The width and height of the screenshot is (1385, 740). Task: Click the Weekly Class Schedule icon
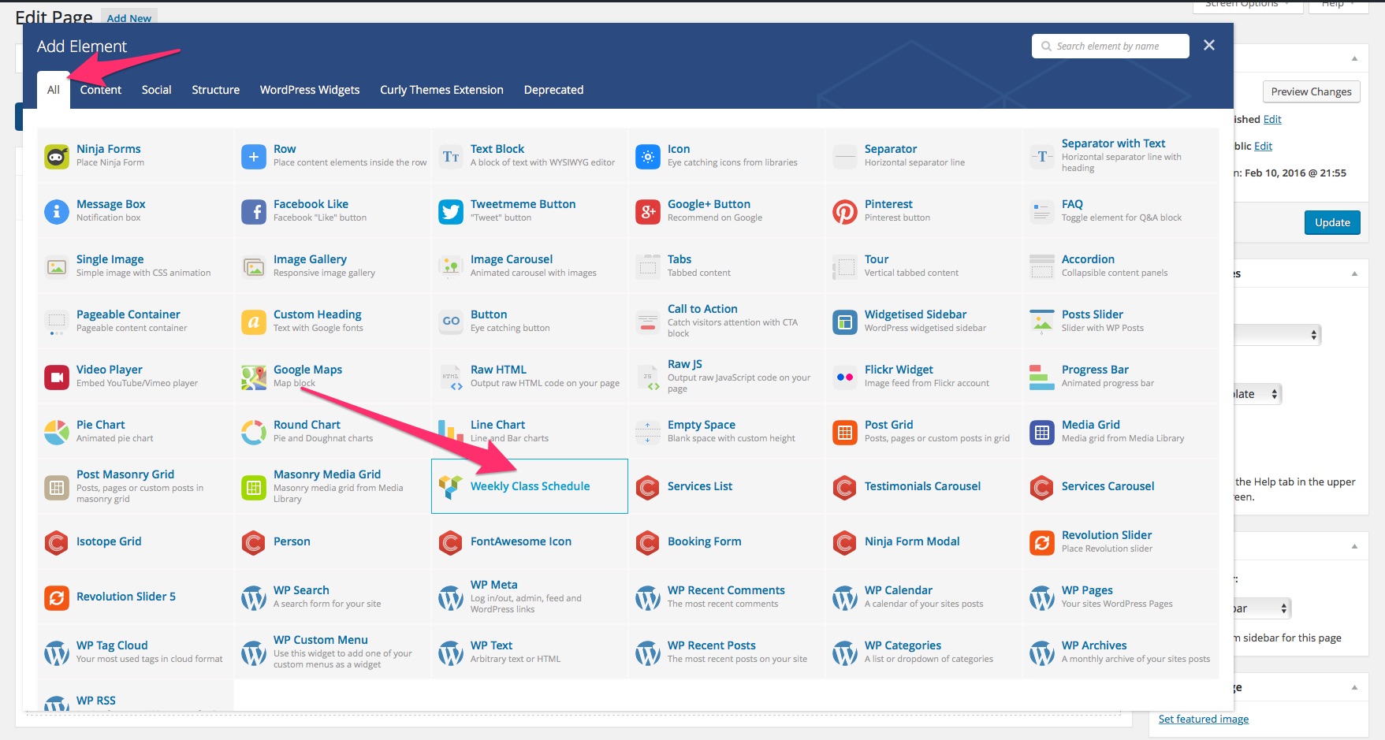pos(451,488)
